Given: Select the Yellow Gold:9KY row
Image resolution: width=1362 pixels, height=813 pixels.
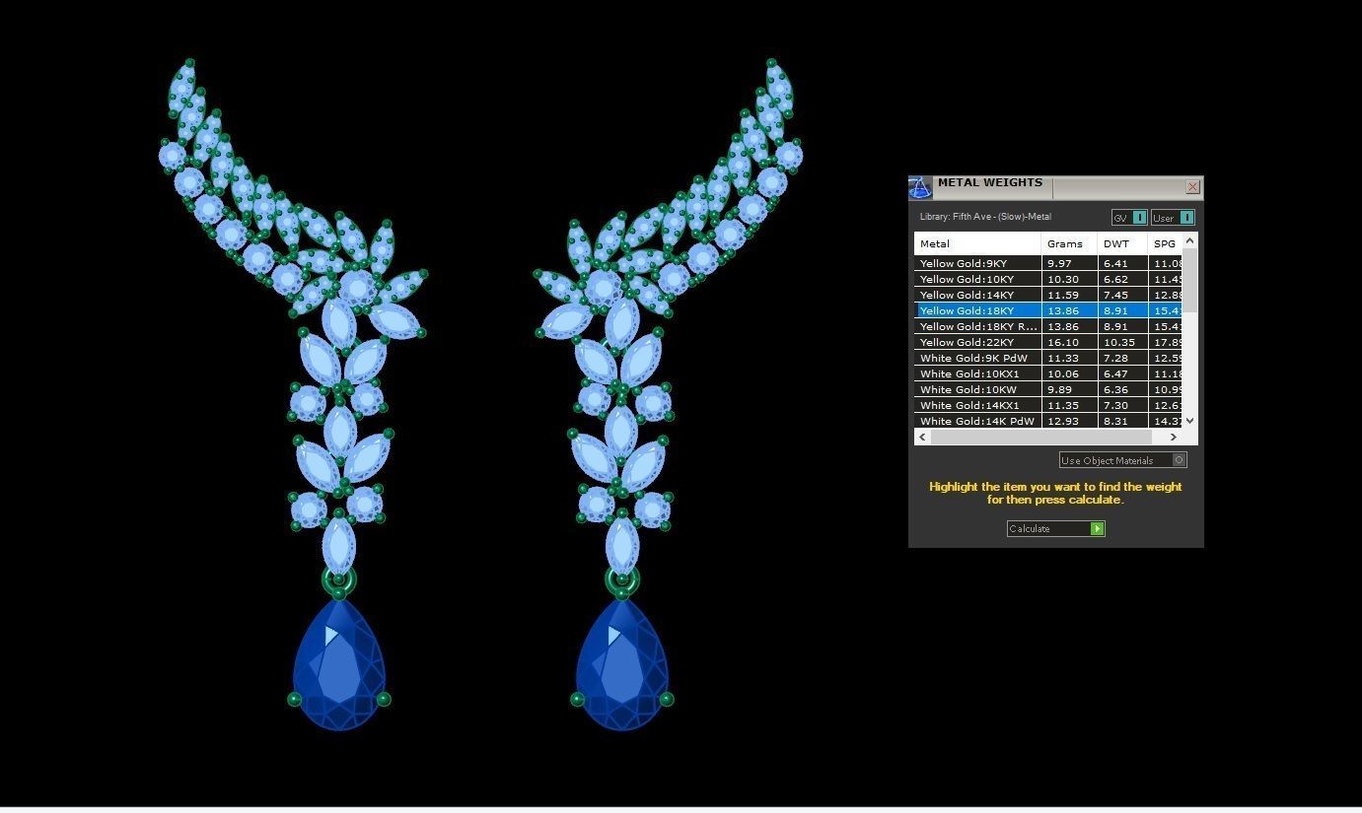Looking at the screenshot, I should pos(1048,263).
